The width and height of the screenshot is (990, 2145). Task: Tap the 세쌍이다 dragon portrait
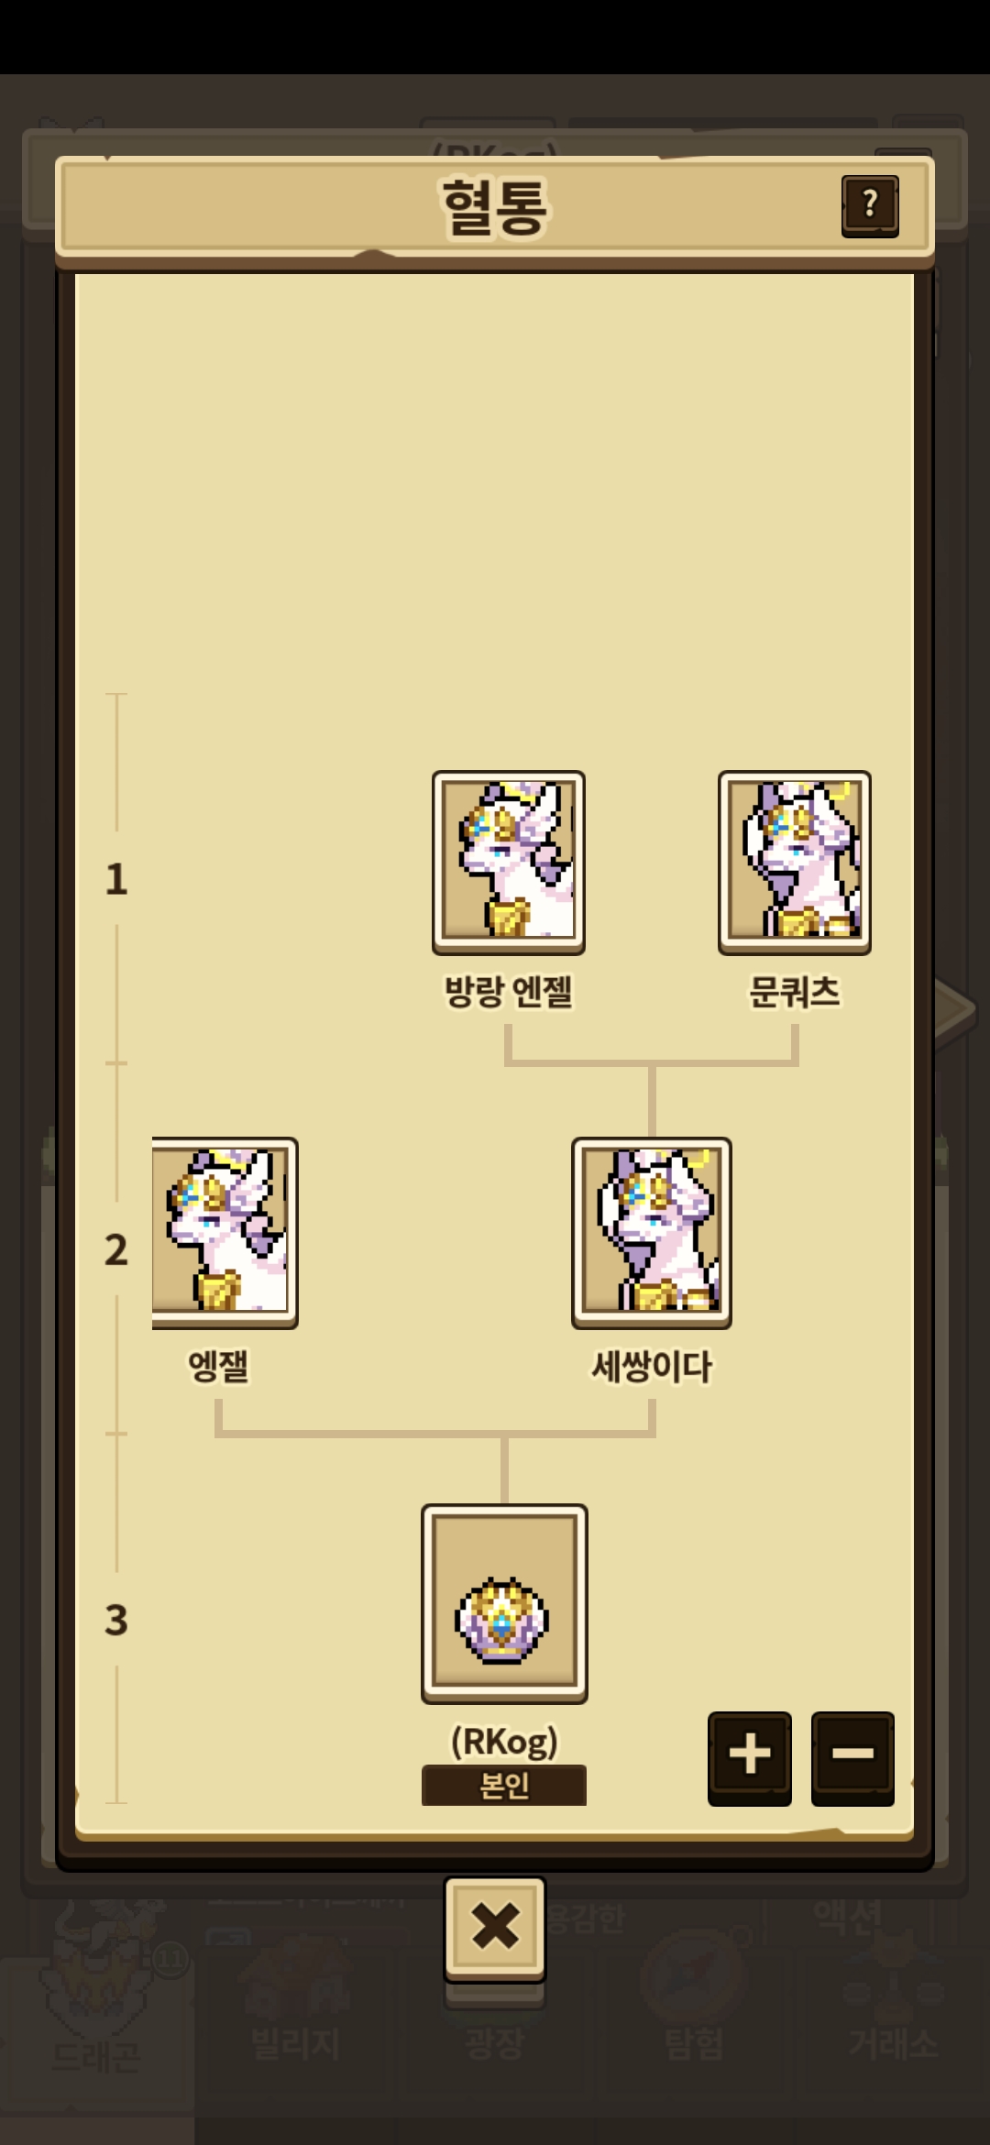coord(652,1232)
